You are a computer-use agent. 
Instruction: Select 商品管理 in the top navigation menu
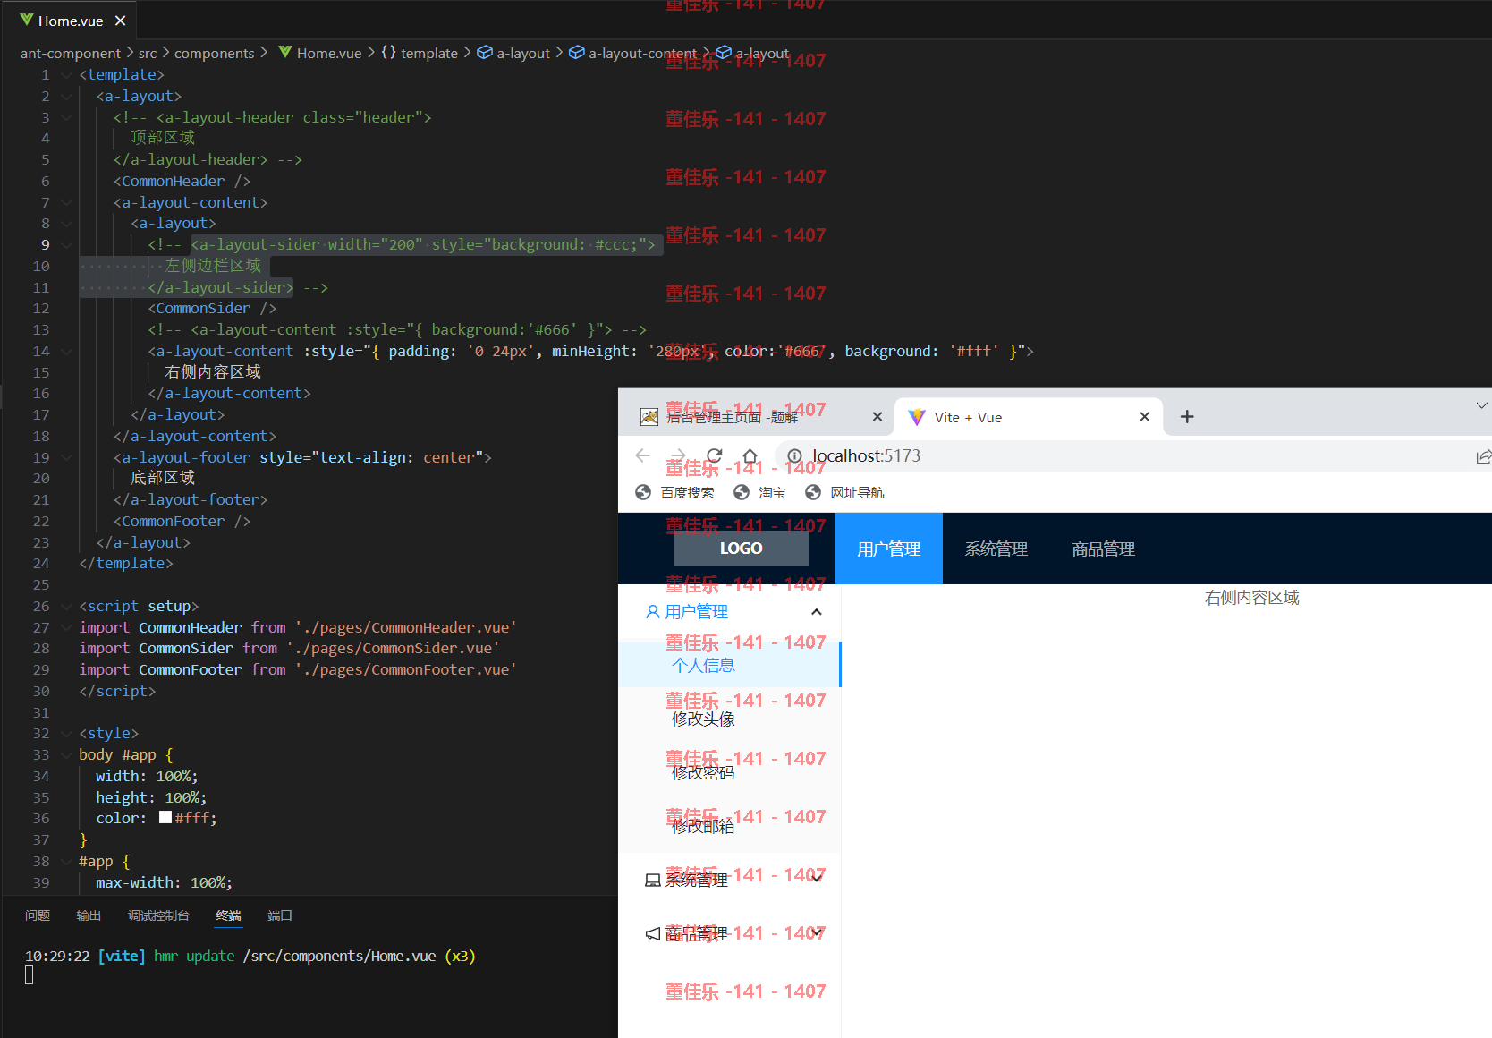pos(1104,549)
